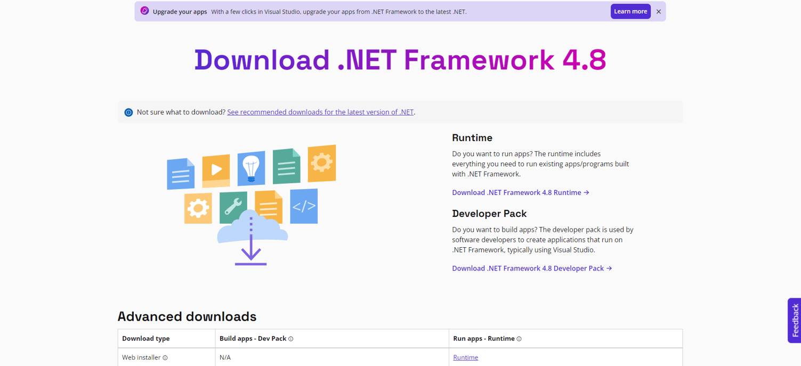This screenshot has height=366, width=801.
Task: Click the N/A cell in the Web installer row
Action: [x=225, y=357]
